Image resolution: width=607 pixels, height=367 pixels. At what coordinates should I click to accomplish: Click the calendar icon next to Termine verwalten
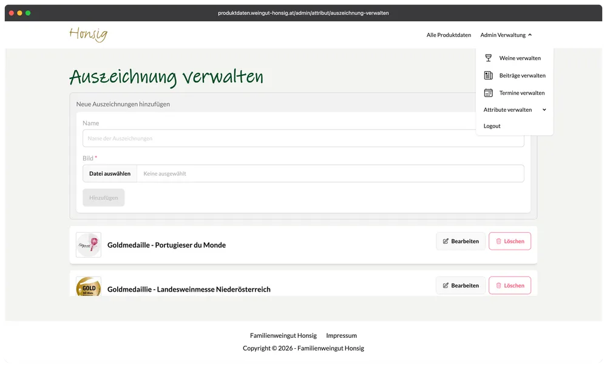pyautogui.click(x=488, y=92)
